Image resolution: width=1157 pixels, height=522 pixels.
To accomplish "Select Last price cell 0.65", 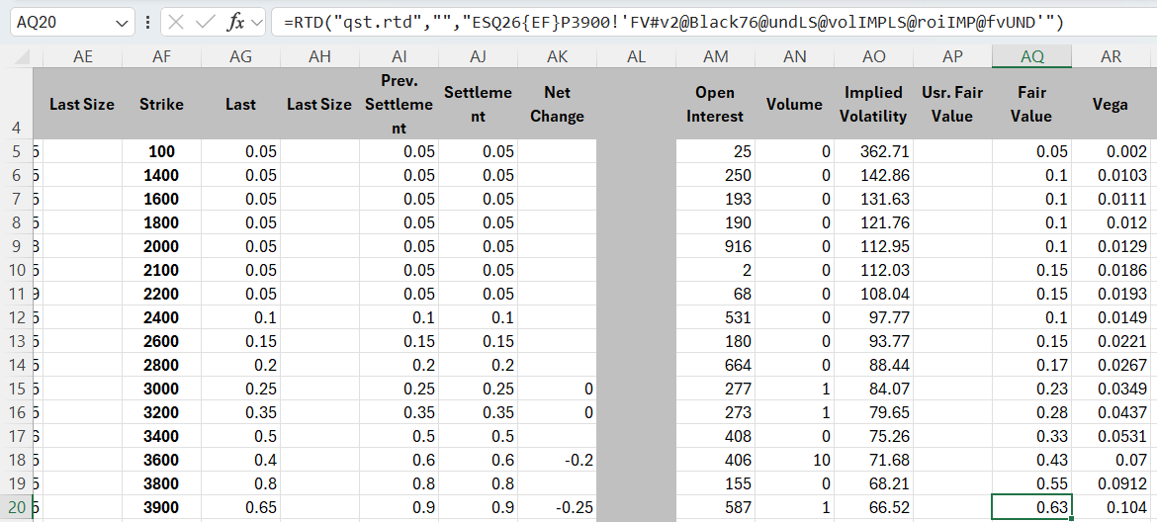I will click(x=240, y=507).
